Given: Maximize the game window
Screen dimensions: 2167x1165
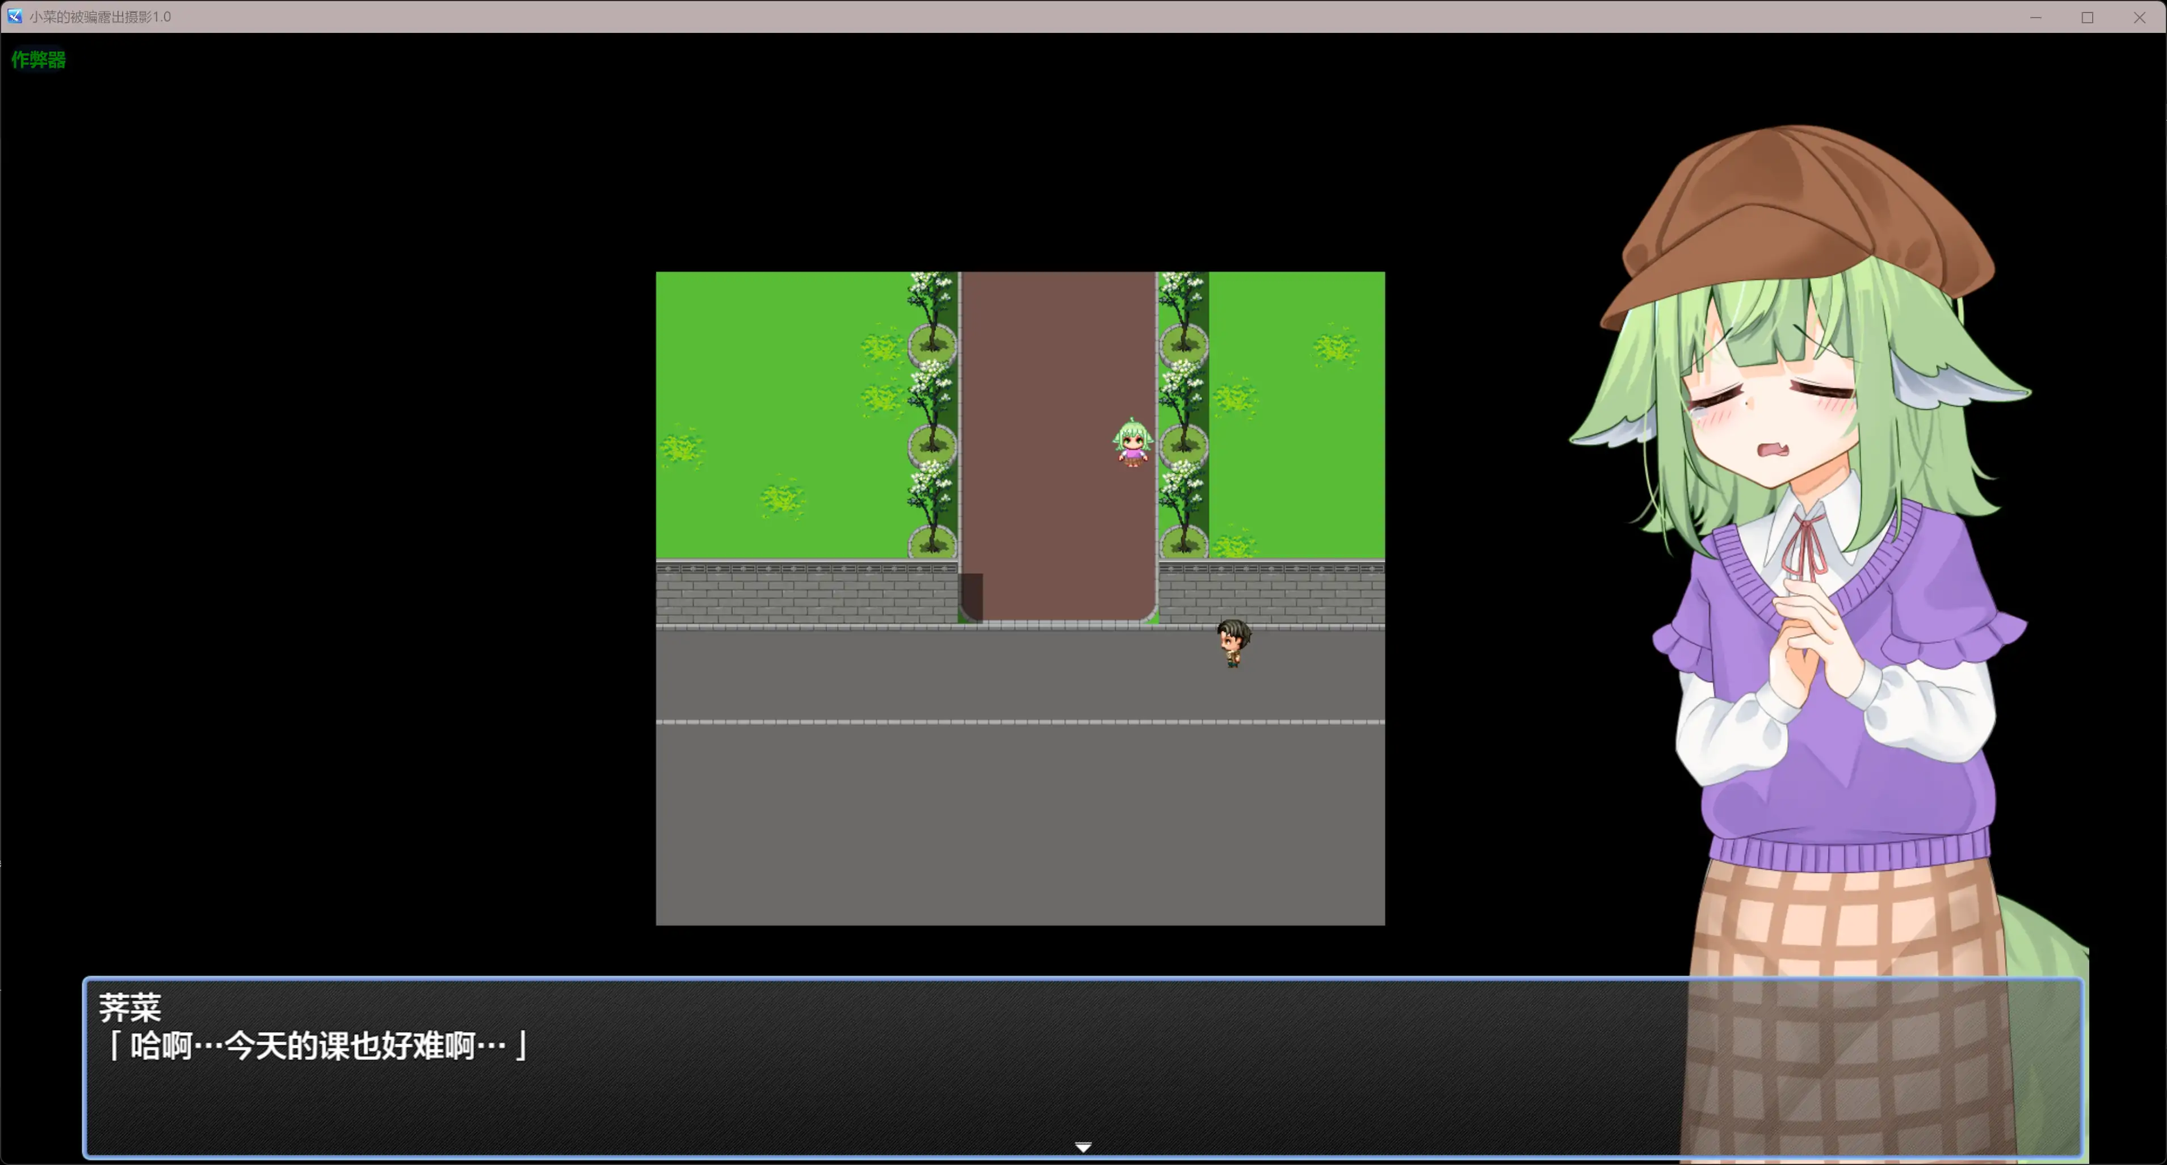Looking at the screenshot, I should (x=2087, y=17).
